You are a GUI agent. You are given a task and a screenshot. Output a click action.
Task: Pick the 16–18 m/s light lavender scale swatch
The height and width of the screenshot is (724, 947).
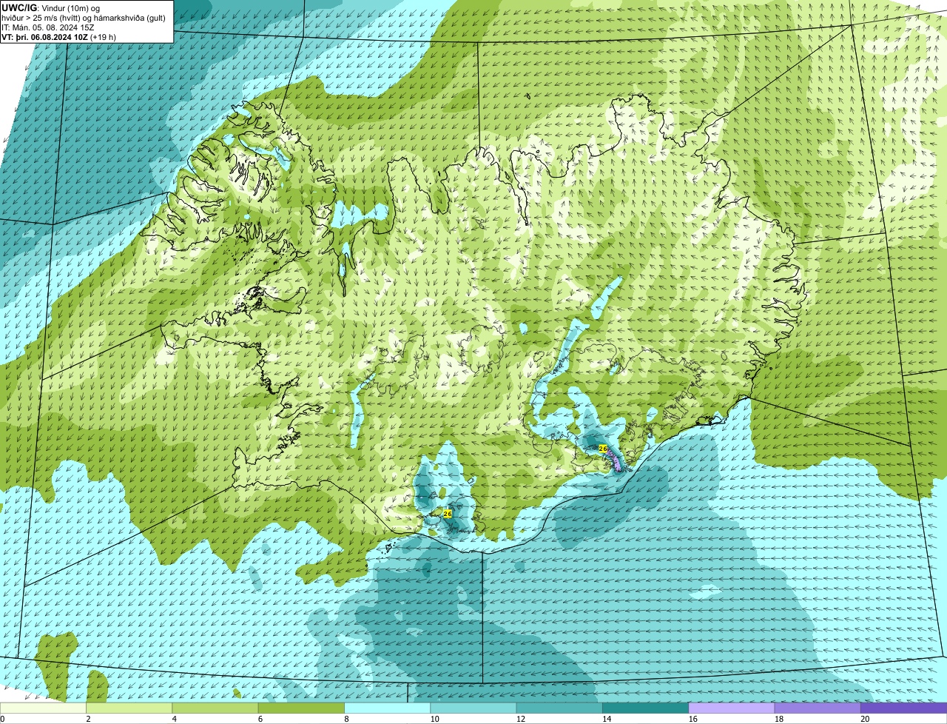pos(732,708)
